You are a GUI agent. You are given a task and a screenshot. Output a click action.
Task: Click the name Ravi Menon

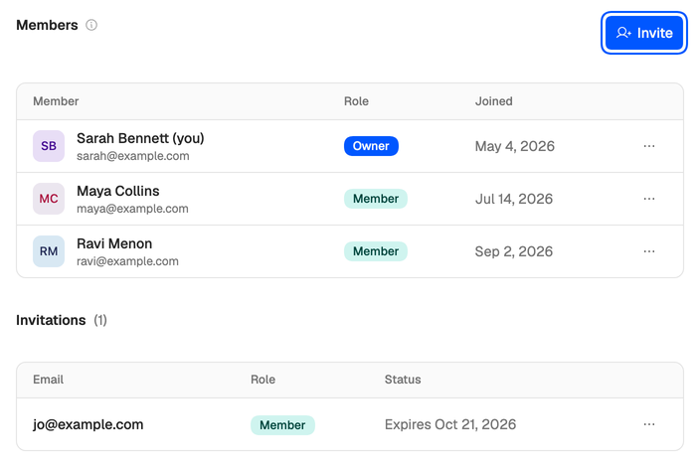tap(114, 243)
